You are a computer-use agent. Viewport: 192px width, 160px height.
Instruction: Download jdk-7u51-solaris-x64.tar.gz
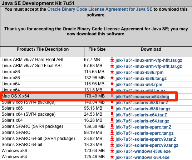pyautogui.click(x=142, y=121)
